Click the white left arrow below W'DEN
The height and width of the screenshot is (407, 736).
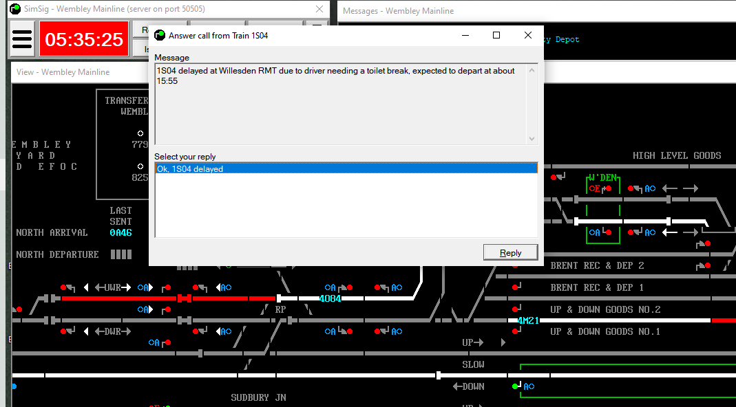[670, 232]
